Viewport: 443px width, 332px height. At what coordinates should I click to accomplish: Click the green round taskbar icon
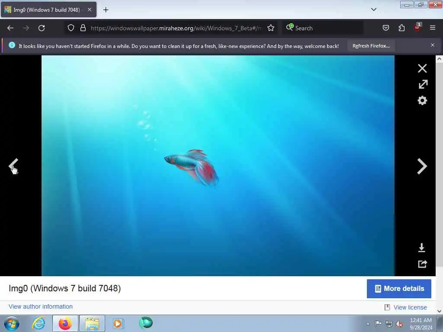pyautogui.click(x=146, y=323)
